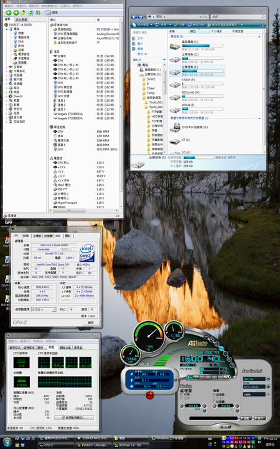Click the Refresh icon in EVEREST toolbar
Image resolution: width=280 pixels, height=449 pixels.
(30, 12)
